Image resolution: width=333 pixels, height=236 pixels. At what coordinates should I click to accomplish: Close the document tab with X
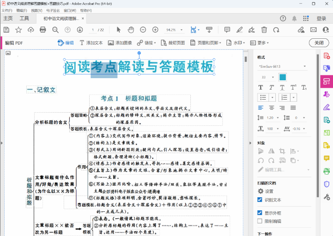click(x=83, y=18)
